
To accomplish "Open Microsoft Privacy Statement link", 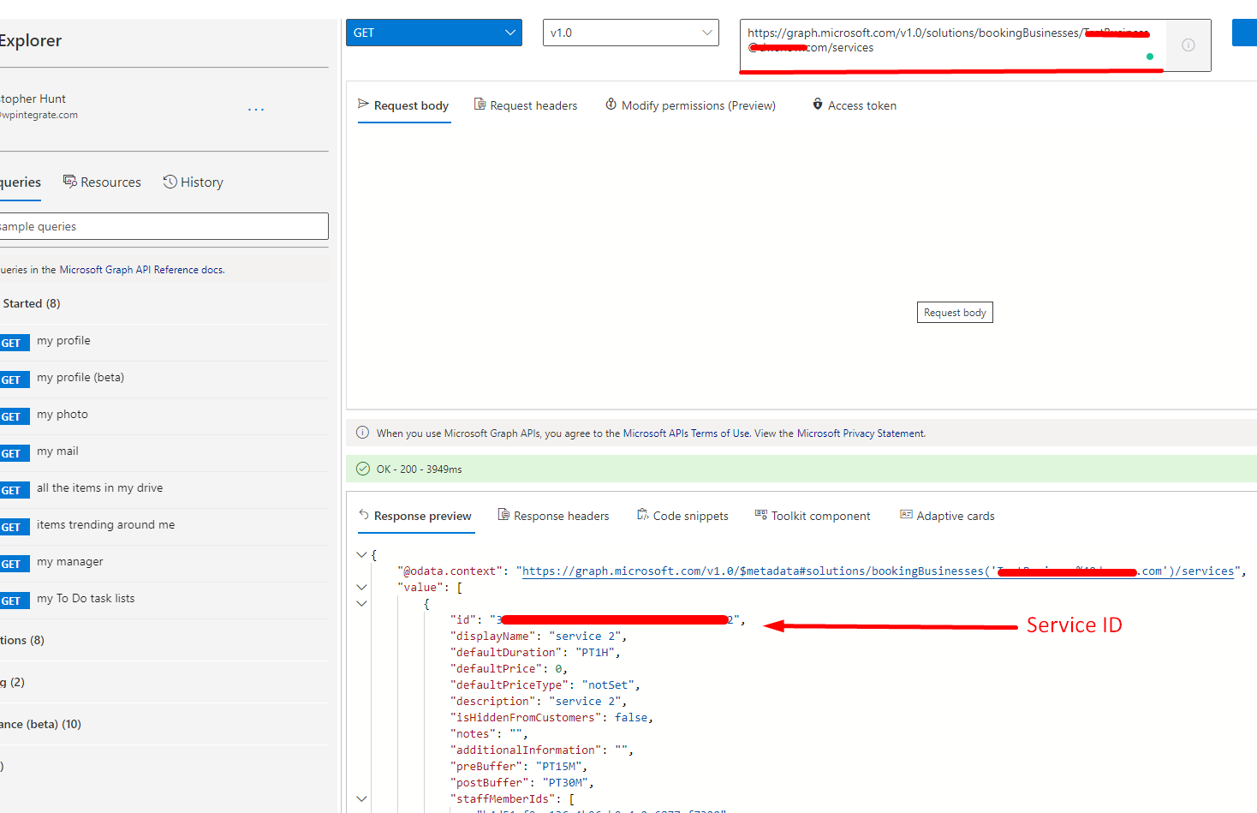I will click(861, 433).
